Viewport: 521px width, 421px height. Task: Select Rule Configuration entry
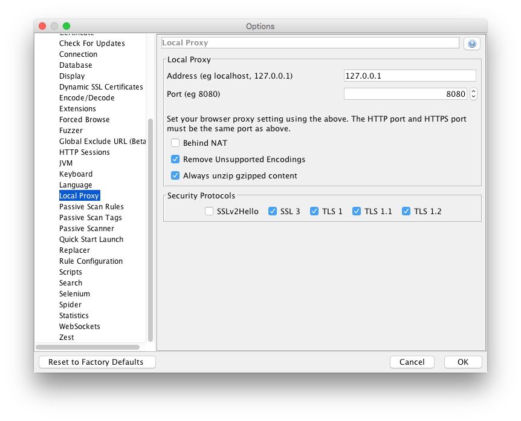91,261
